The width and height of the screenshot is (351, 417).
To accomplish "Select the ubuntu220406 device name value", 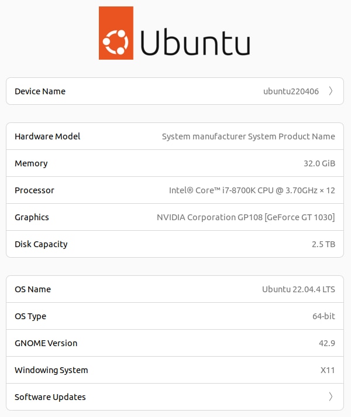I will tap(291, 91).
